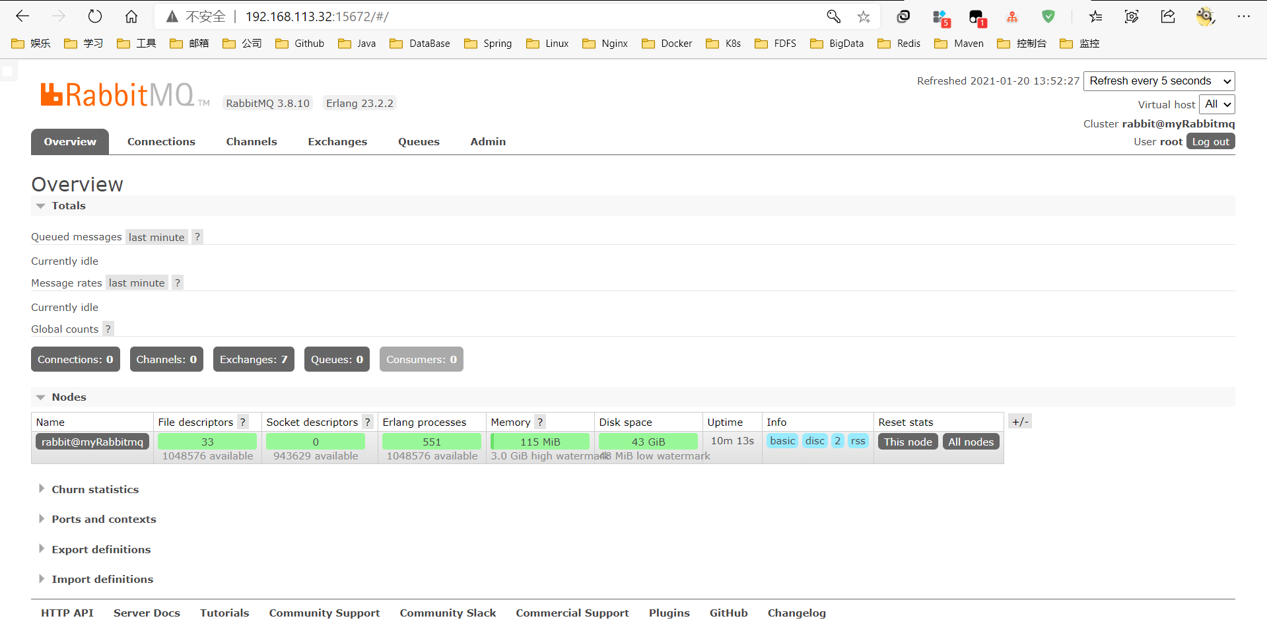The height and width of the screenshot is (641, 1267).
Task: Switch to the Exchanges tab
Action: click(x=337, y=142)
